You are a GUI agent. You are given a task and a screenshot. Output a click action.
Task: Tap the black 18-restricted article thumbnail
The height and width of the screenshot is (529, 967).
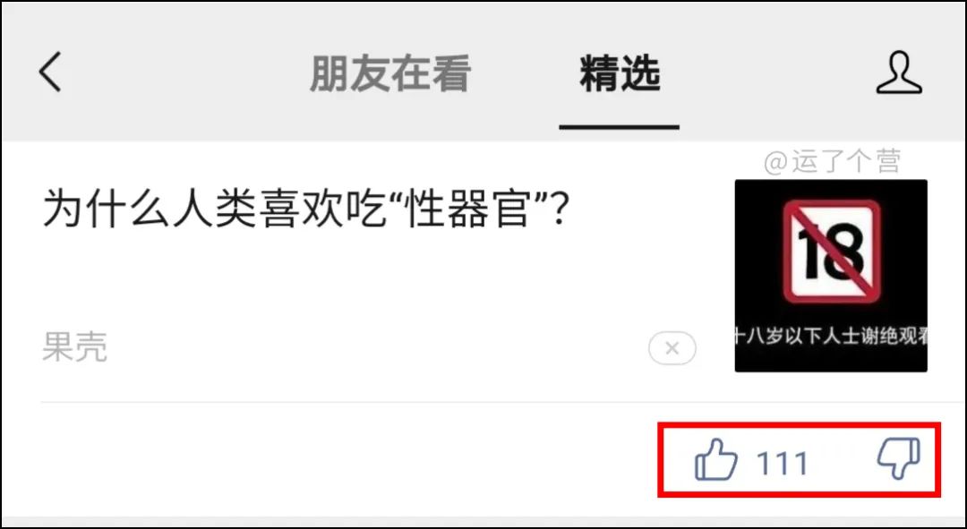pos(831,276)
